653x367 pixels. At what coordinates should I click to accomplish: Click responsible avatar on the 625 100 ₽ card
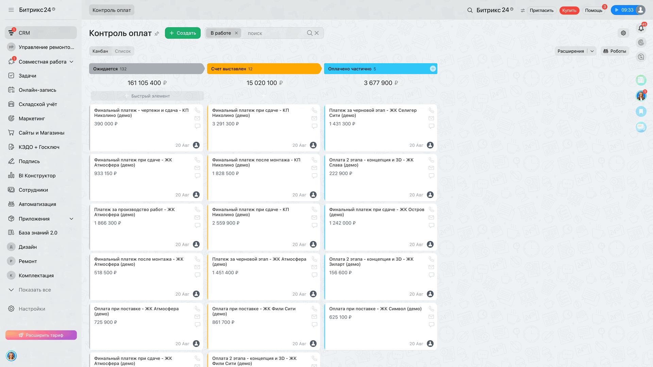click(430, 344)
